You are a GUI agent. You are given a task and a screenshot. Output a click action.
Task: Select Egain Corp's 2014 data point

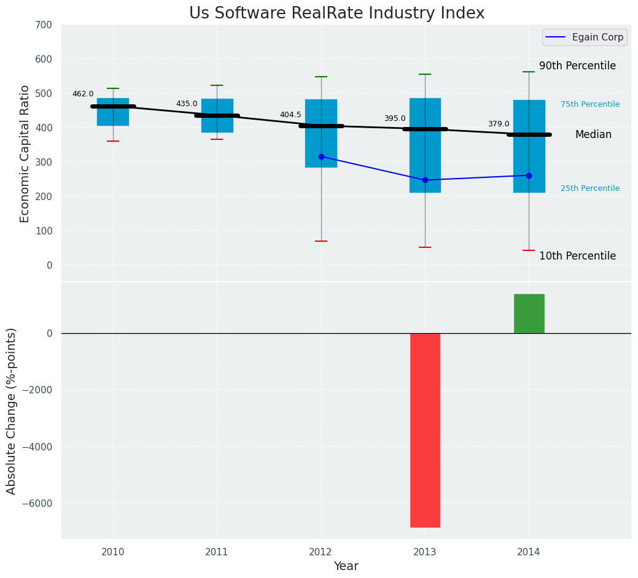[529, 175]
